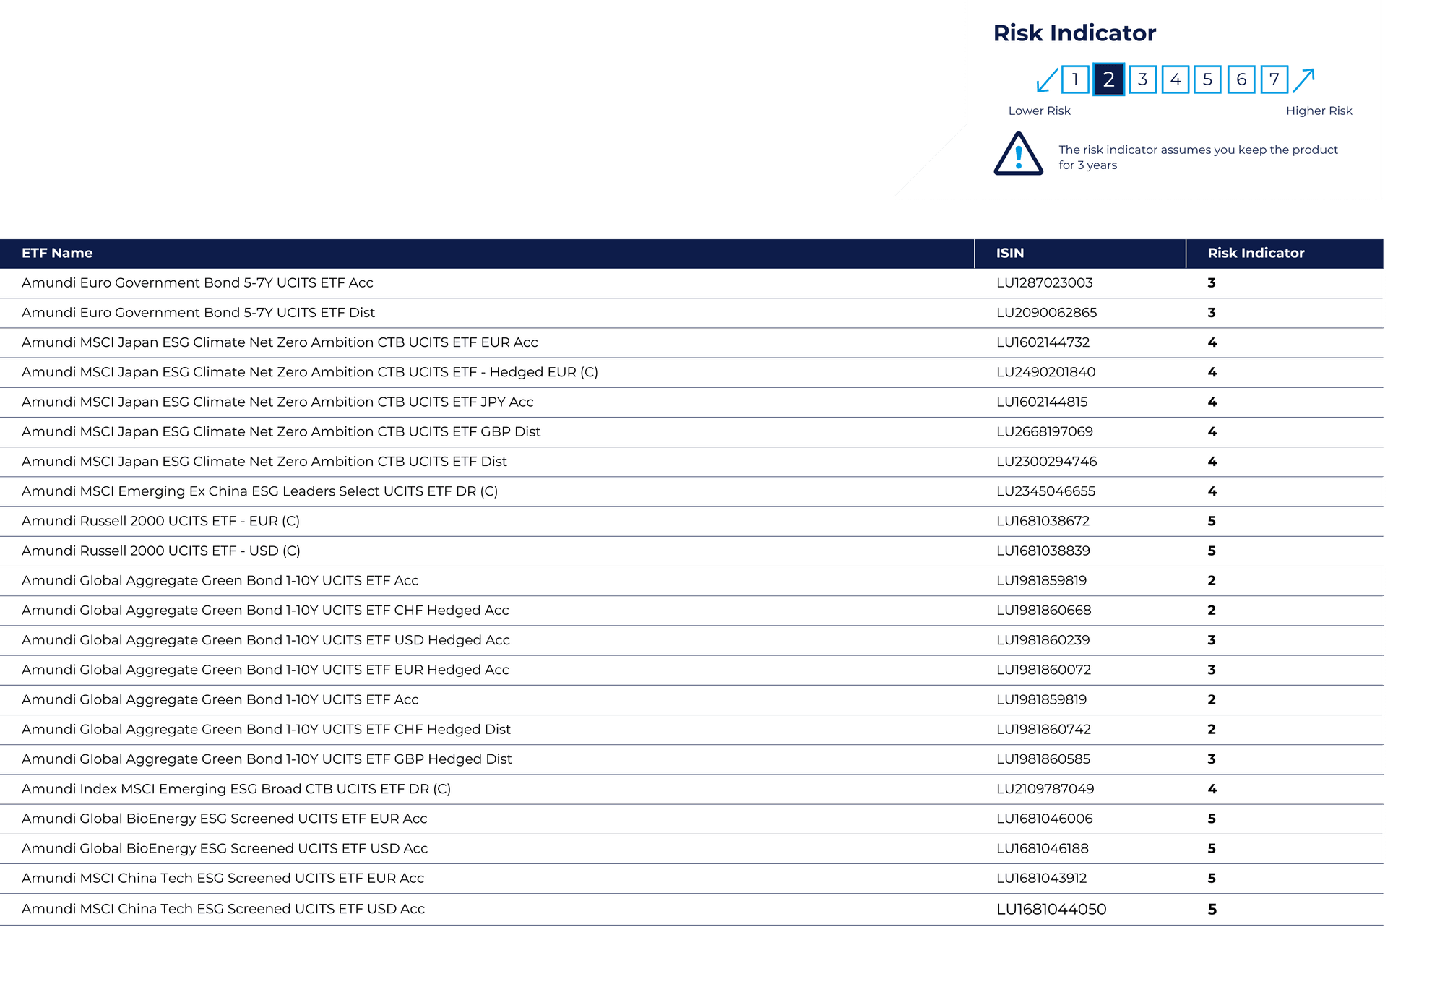Screen dimensions: 1445x992
Task: Select risk level box 4
Action: coord(1176,79)
